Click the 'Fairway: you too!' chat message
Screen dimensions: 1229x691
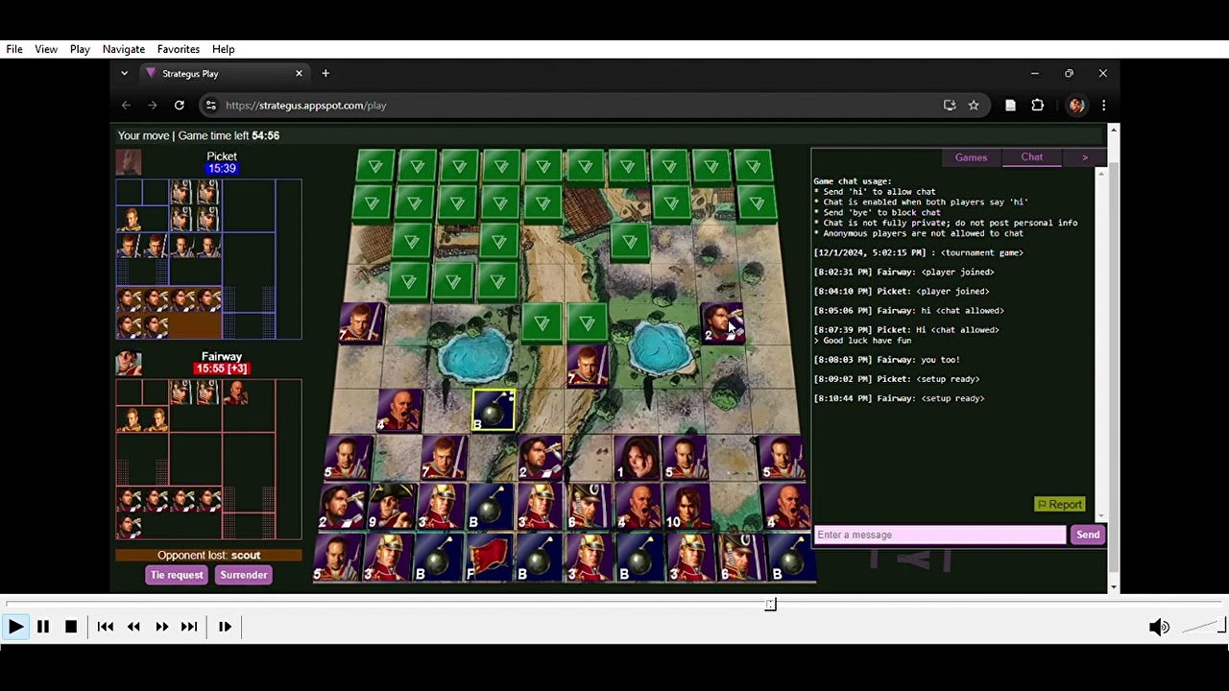point(886,359)
